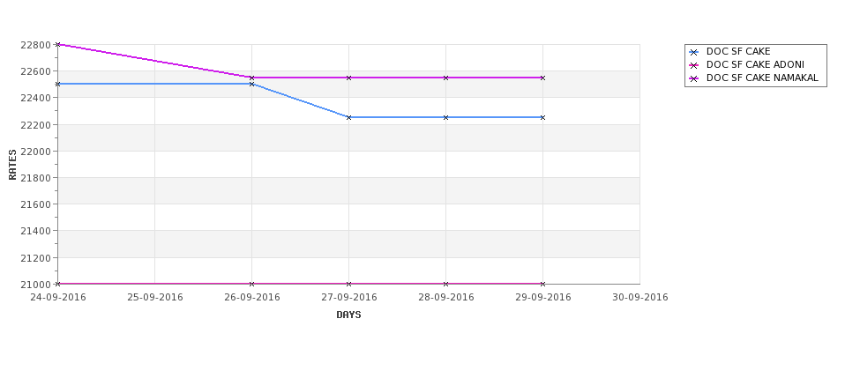Click the RATES y-axis title
Screen dimensions: 860x378
12,165
